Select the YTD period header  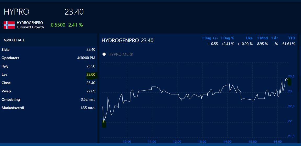tap(291, 38)
